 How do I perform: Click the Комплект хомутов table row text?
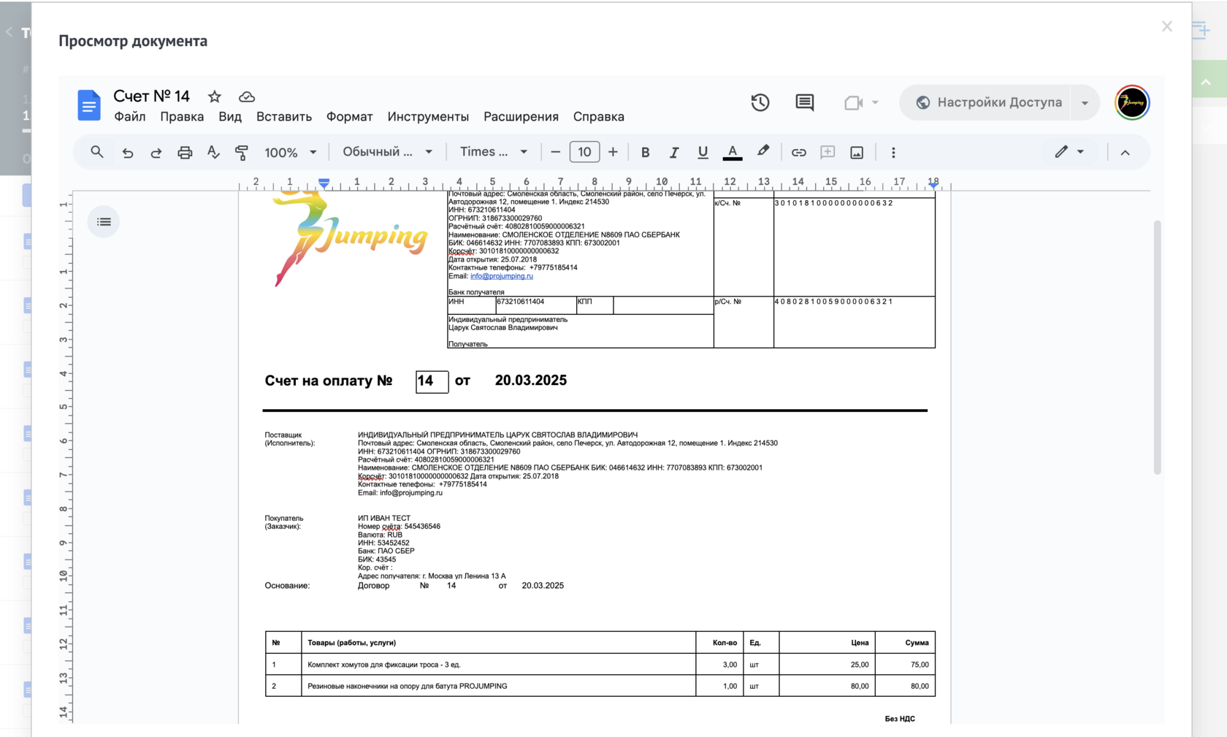click(384, 665)
